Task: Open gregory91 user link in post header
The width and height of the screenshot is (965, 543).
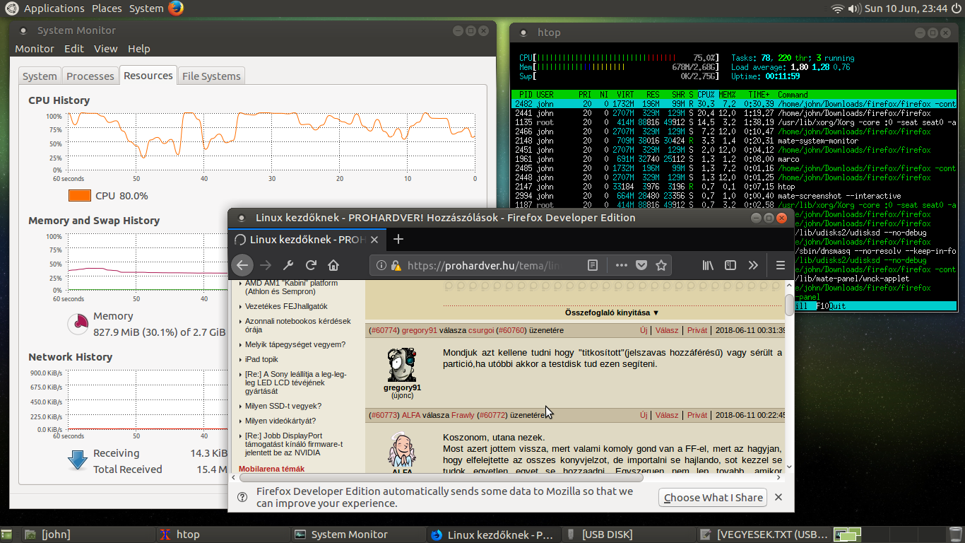Action: pyautogui.click(x=420, y=330)
